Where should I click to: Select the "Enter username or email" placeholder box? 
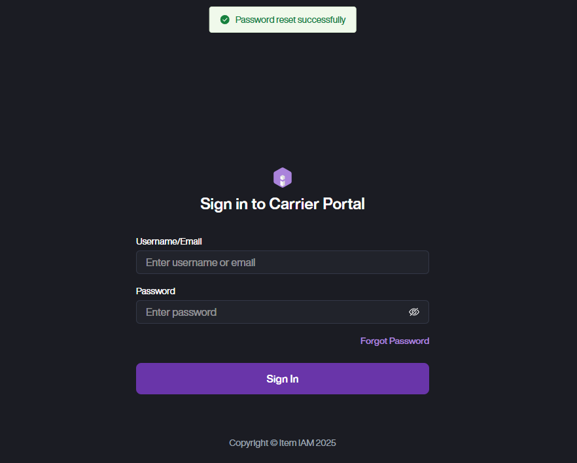(x=282, y=262)
